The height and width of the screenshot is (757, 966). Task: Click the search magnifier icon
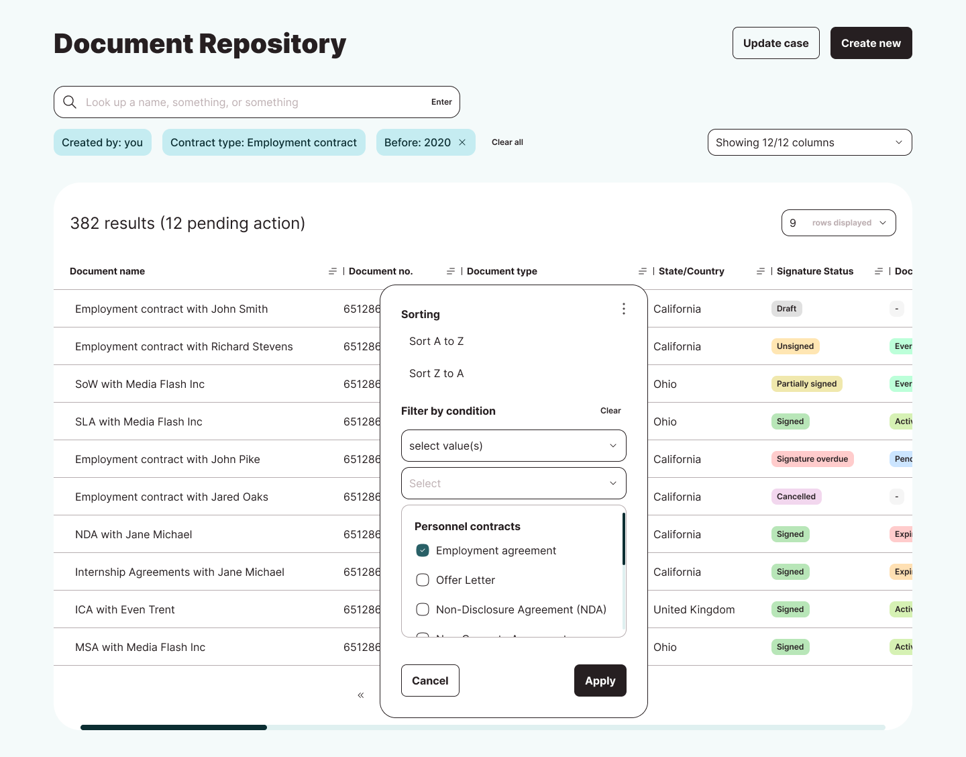coord(70,102)
